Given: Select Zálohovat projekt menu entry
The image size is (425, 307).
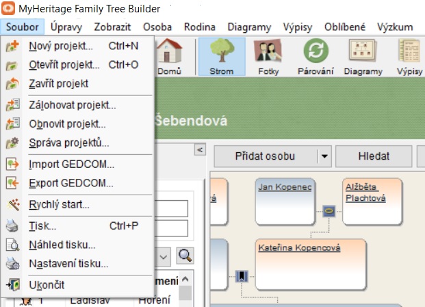Looking at the screenshot, I should point(73,106).
